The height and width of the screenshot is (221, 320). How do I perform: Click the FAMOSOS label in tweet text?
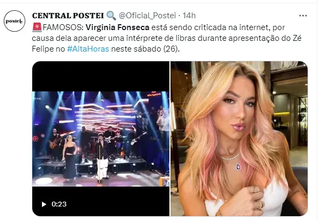(62, 27)
